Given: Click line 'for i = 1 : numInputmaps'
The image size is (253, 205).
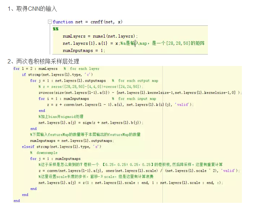Looking at the screenshot, I should tap(64, 99).
